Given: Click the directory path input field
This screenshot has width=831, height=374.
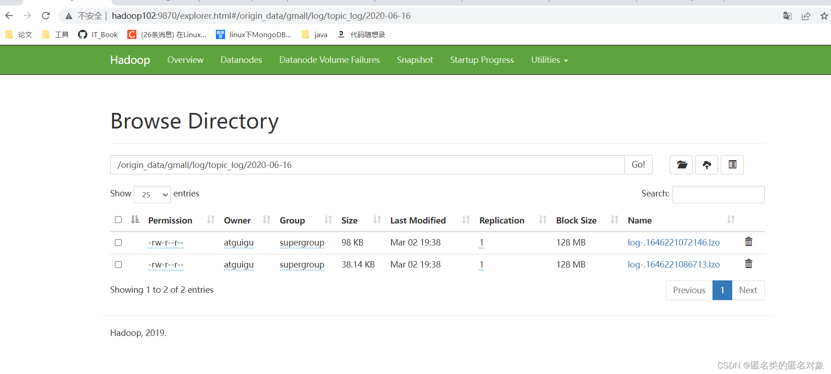Looking at the screenshot, I should click(x=367, y=165).
